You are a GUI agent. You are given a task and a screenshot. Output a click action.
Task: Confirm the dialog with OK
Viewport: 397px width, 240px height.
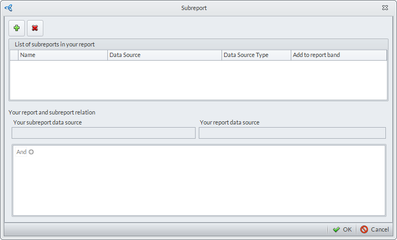point(342,229)
